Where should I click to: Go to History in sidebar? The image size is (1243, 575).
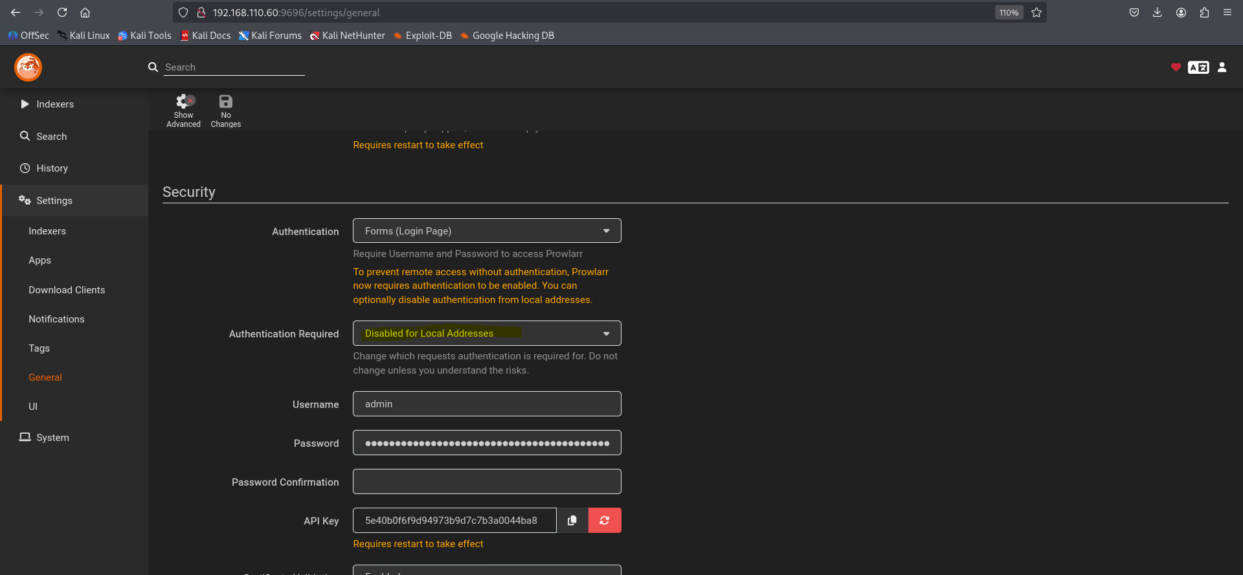pos(52,168)
